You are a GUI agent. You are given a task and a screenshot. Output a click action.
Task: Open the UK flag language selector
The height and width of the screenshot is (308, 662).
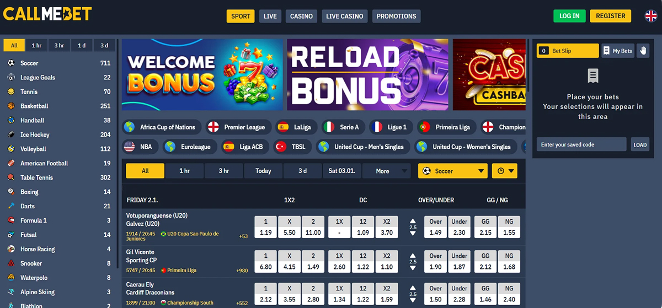click(651, 16)
